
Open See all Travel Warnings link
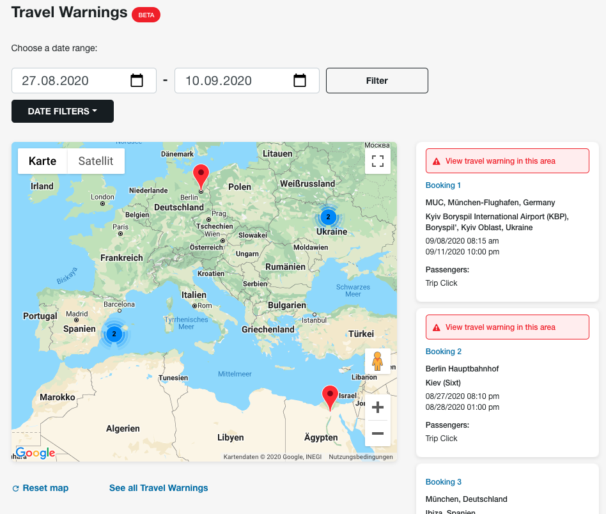[x=159, y=488]
